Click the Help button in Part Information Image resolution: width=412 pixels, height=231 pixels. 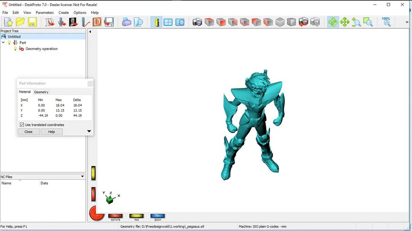[51, 132]
